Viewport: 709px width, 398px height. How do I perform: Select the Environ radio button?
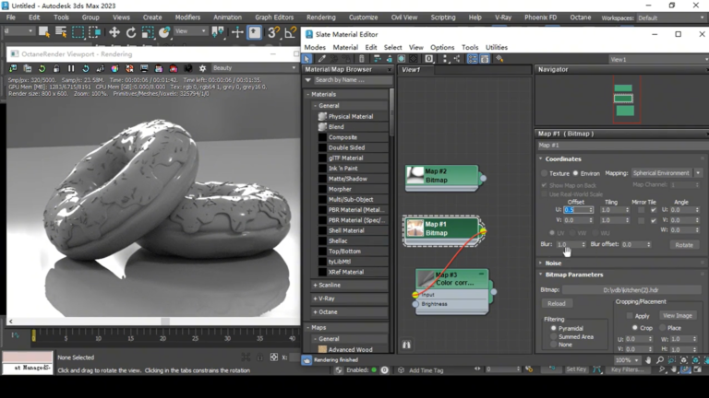576,173
